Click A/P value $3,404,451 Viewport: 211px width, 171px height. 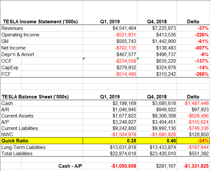tap(164, 122)
